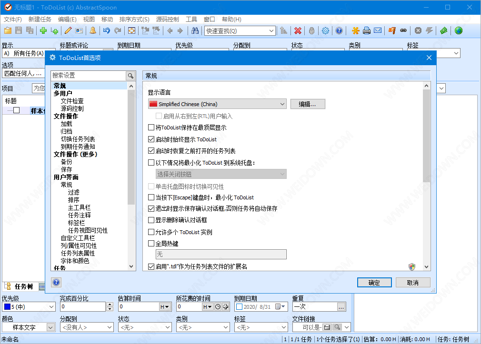Click the envelope email icon in toolbar

[x=378, y=30]
